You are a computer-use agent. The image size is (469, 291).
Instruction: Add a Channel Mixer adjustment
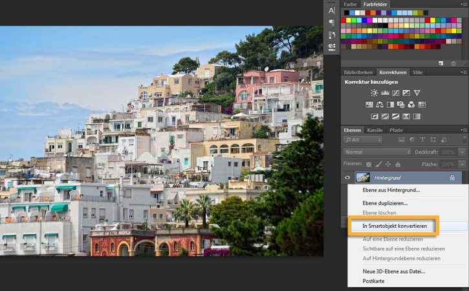pos(411,105)
